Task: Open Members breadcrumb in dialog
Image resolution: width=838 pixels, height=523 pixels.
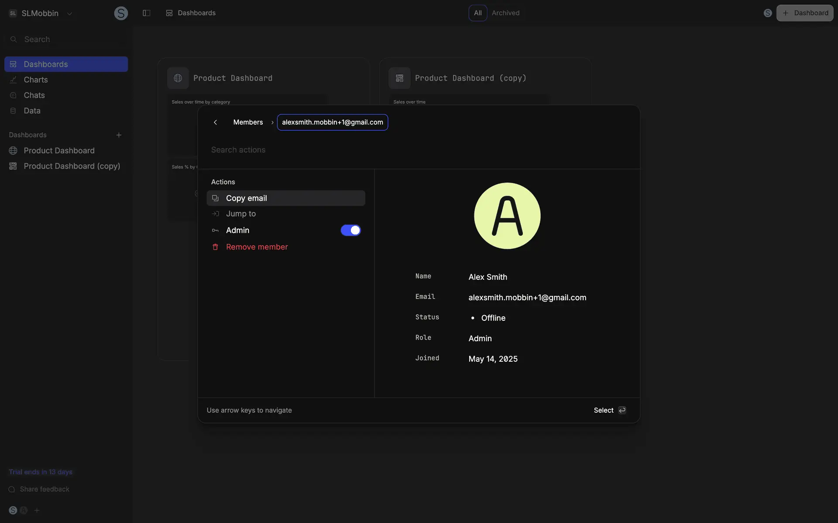Action: click(248, 122)
